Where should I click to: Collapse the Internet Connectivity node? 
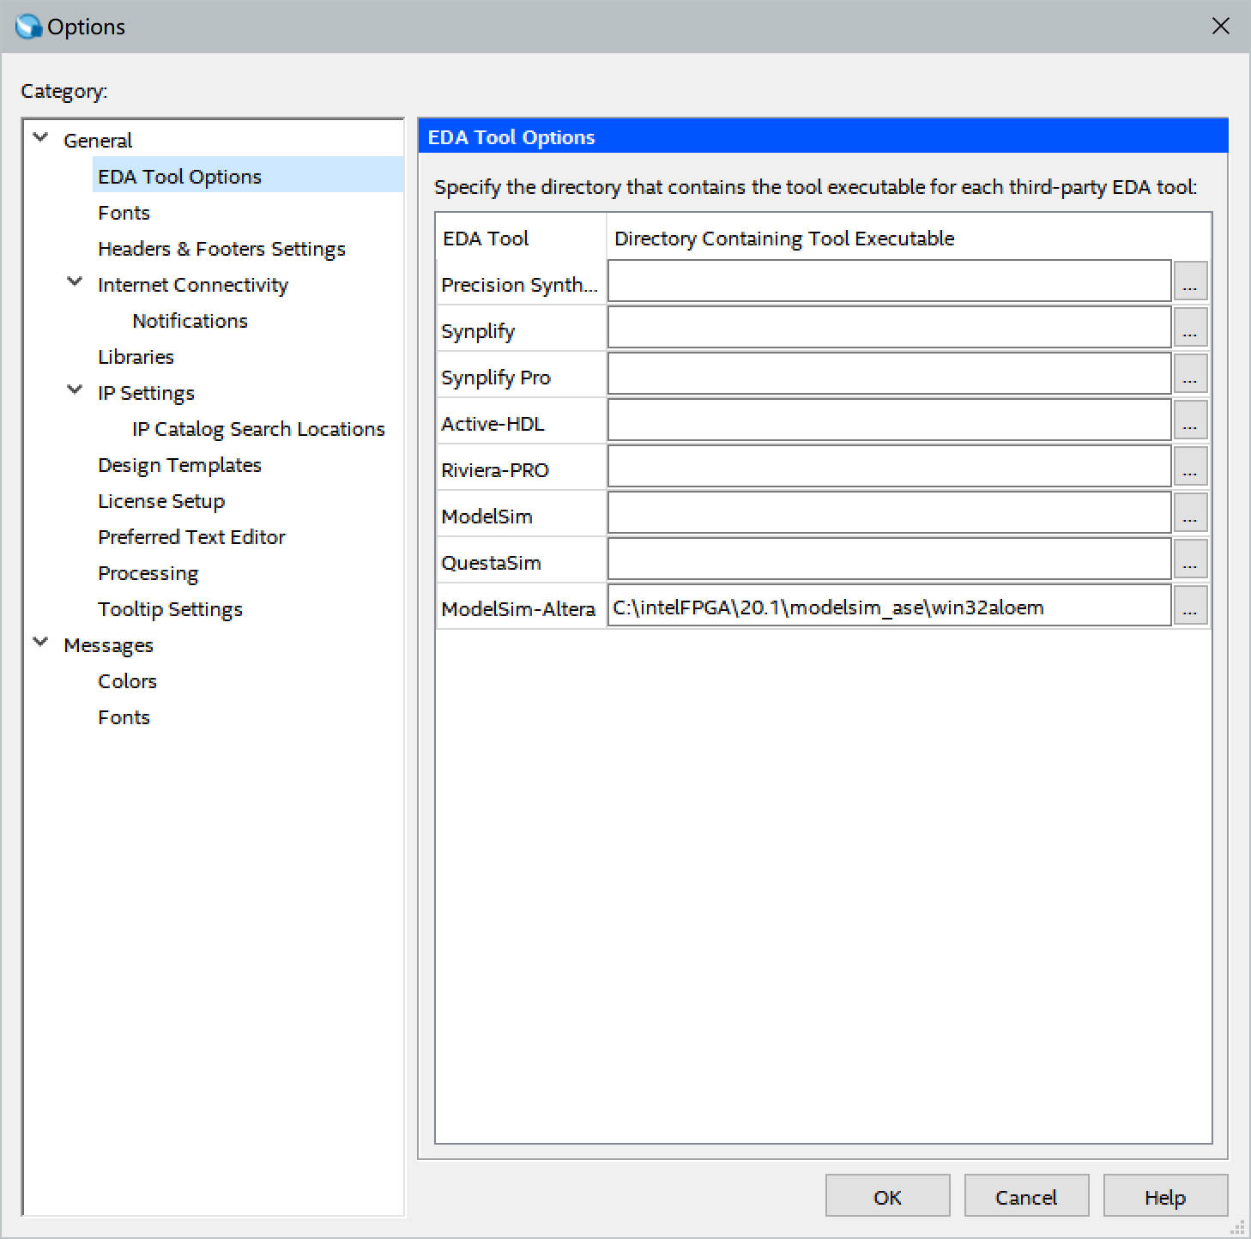[75, 281]
